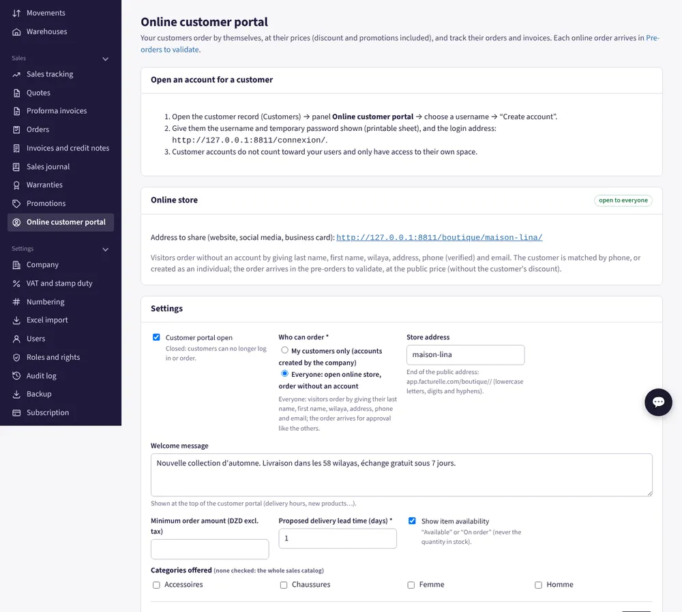The width and height of the screenshot is (682, 612).
Task: Open the Sales tracking page
Action: tap(61, 74)
